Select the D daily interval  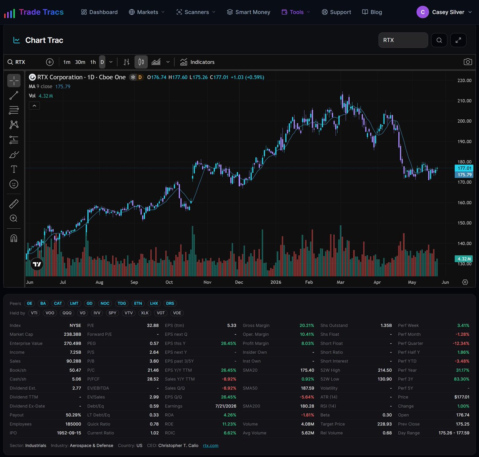click(x=102, y=62)
